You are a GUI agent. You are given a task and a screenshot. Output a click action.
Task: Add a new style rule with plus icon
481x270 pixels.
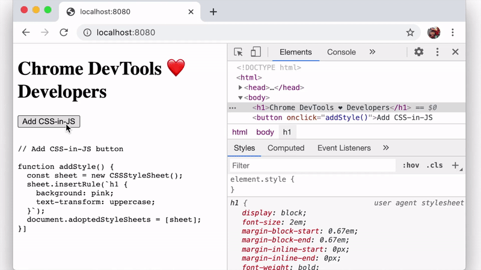pyautogui.click(x=456, y=166)
